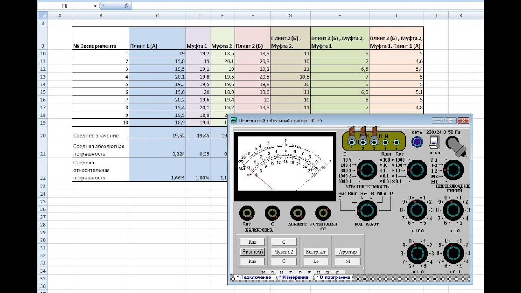Adjust the C calibration knob
Viewport: 521px width, 293px height.
pyautogui.click(x=272, y=213)
